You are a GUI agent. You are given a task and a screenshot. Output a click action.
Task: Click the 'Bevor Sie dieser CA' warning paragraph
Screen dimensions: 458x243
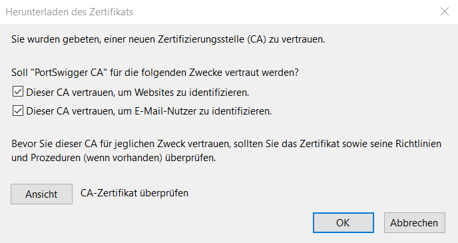226,150
